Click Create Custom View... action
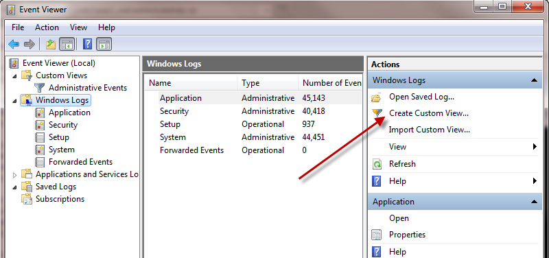This screenshot has width=549, height=258. pos(429,113)
